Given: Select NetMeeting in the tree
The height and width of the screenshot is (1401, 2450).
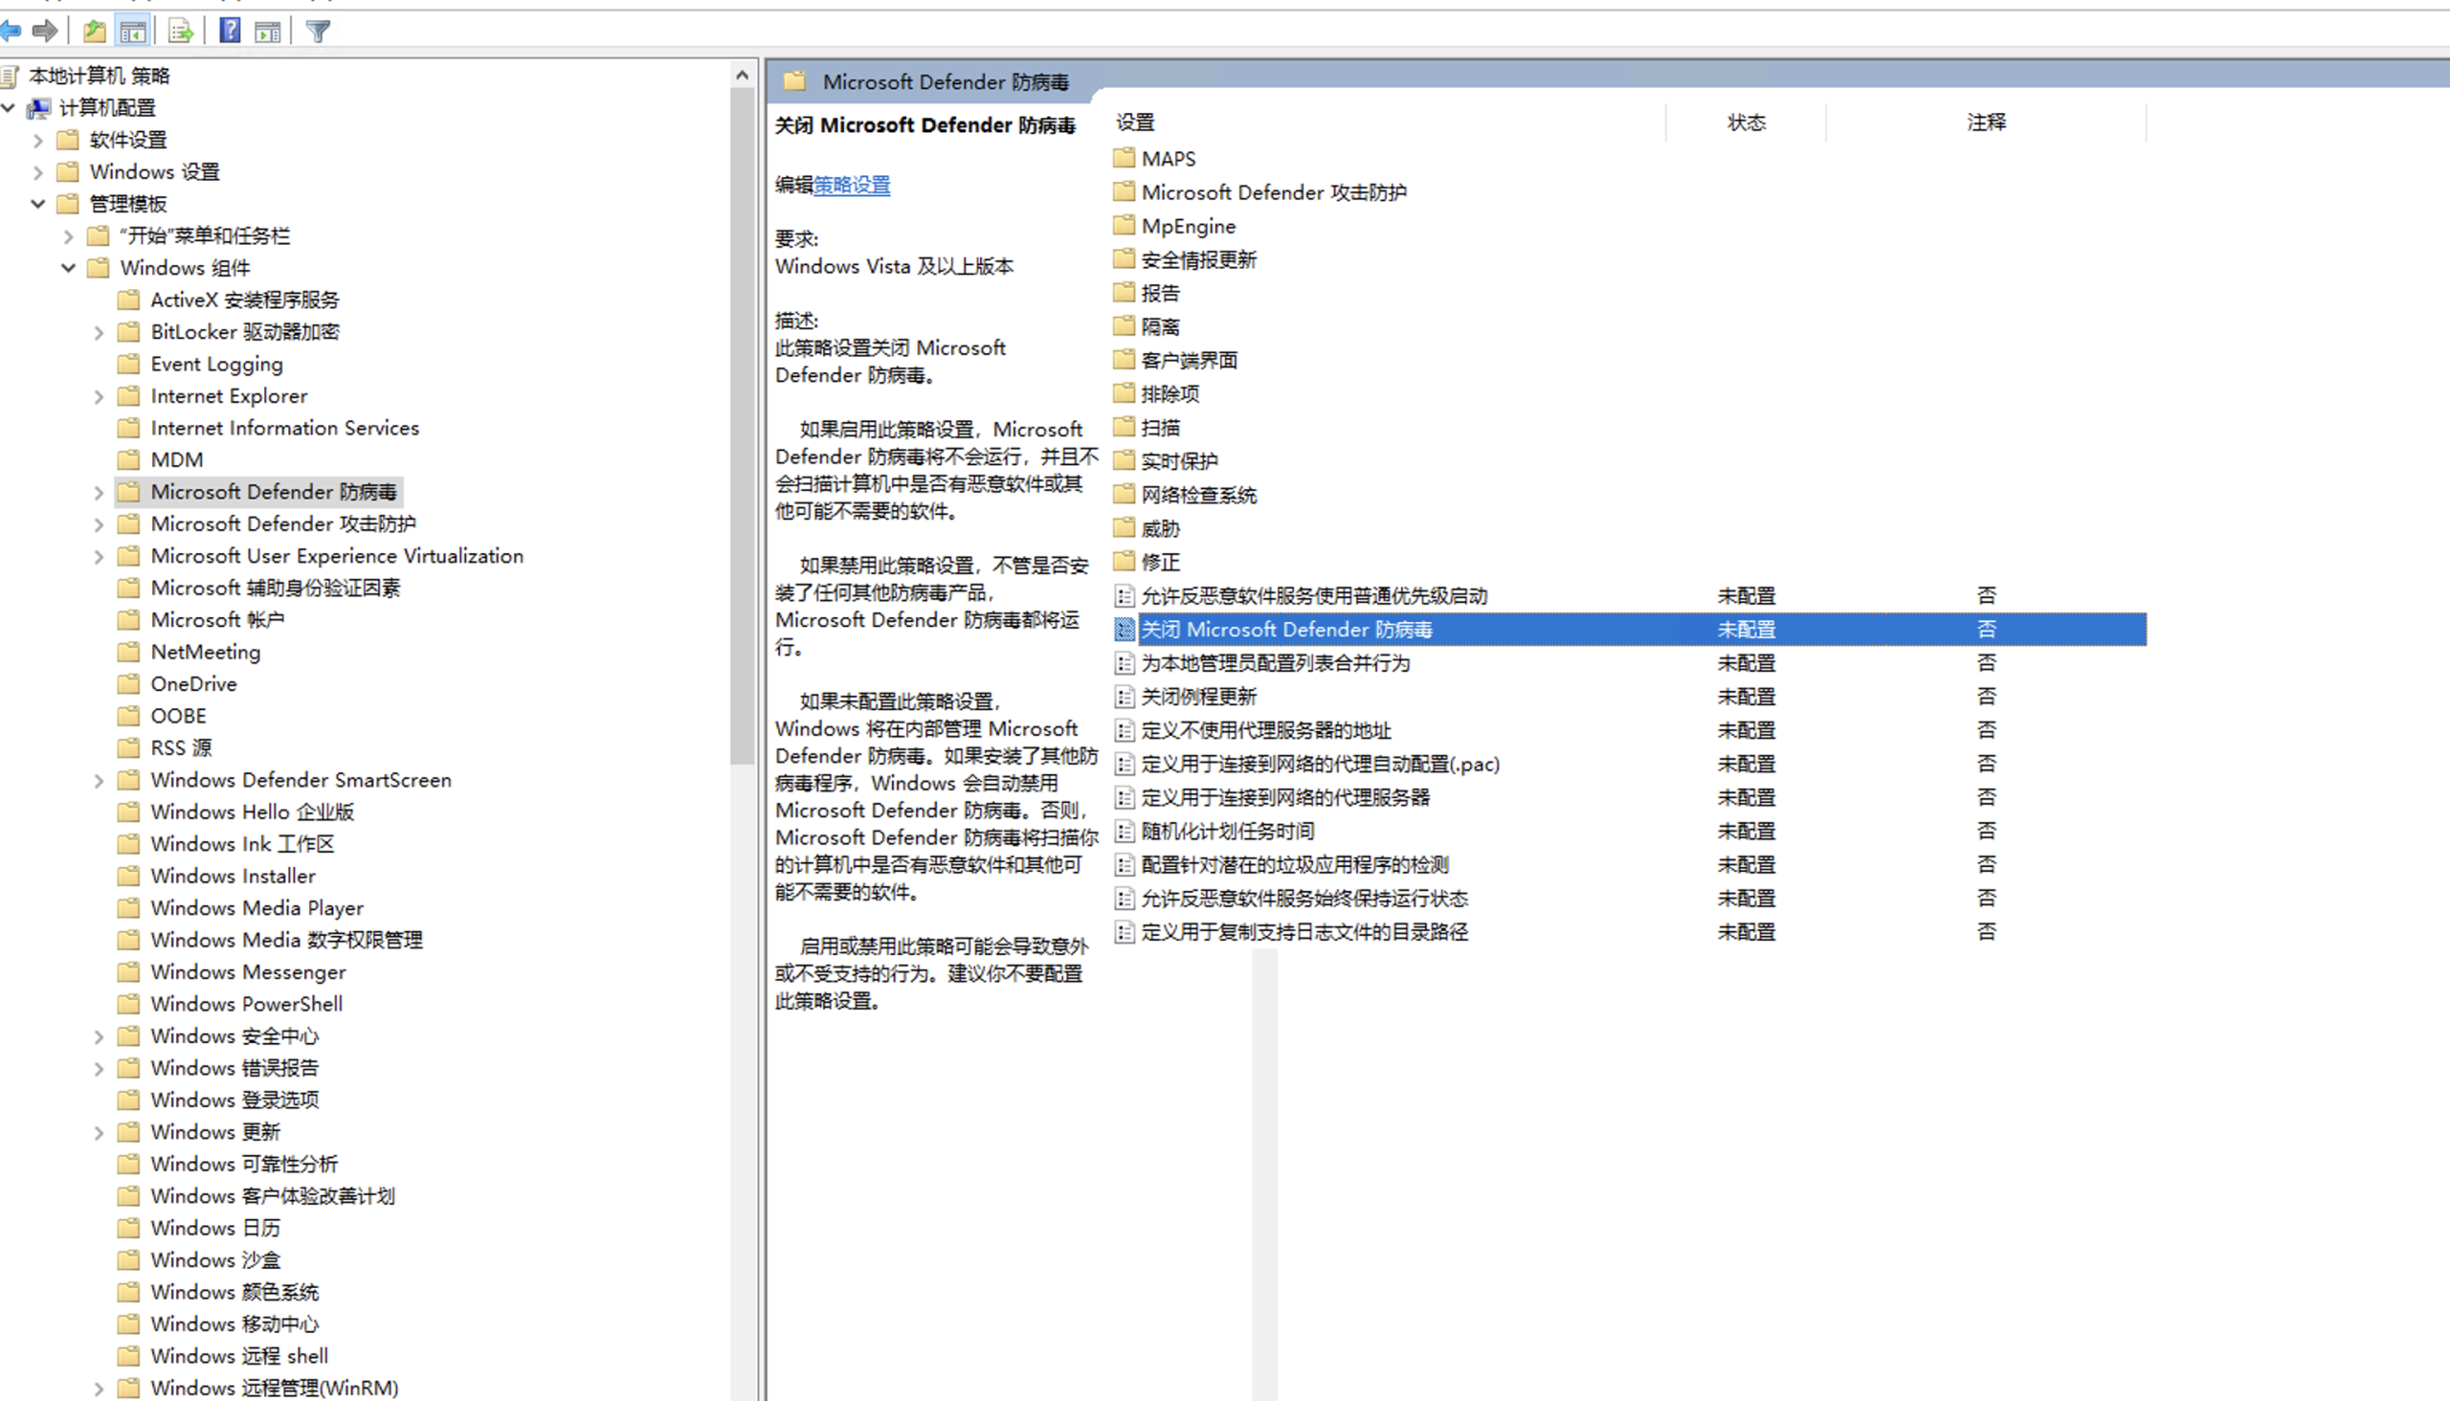Looking at the screenshot, I should point(205,653).
